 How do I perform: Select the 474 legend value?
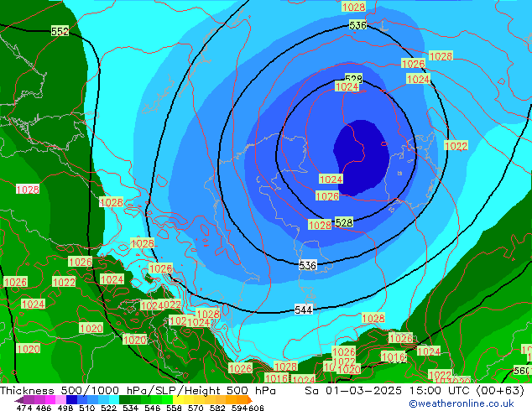pos(24,408)
